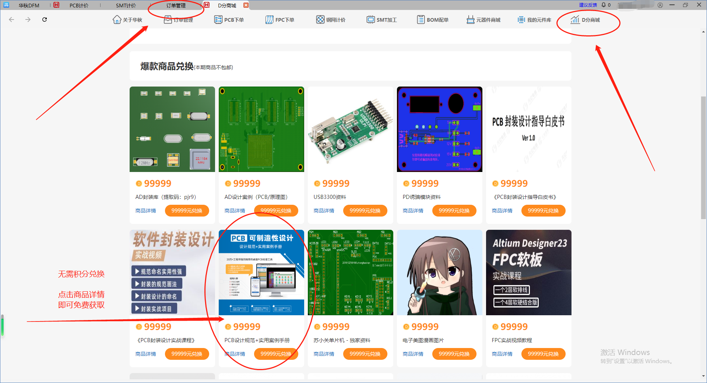View 商品详情 for 苏小关单片机
The image size is (707, 383).
pos(324,354)
